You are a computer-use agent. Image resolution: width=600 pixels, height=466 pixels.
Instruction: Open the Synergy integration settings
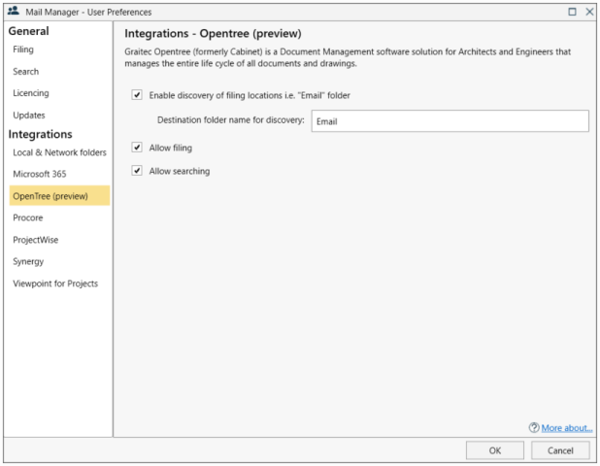pyautogui.click(x=28, y=262)
